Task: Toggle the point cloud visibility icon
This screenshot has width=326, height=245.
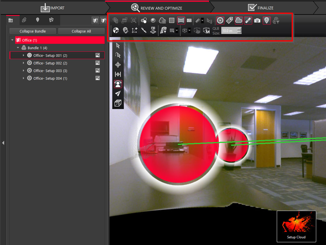Action: coord(239,21)
